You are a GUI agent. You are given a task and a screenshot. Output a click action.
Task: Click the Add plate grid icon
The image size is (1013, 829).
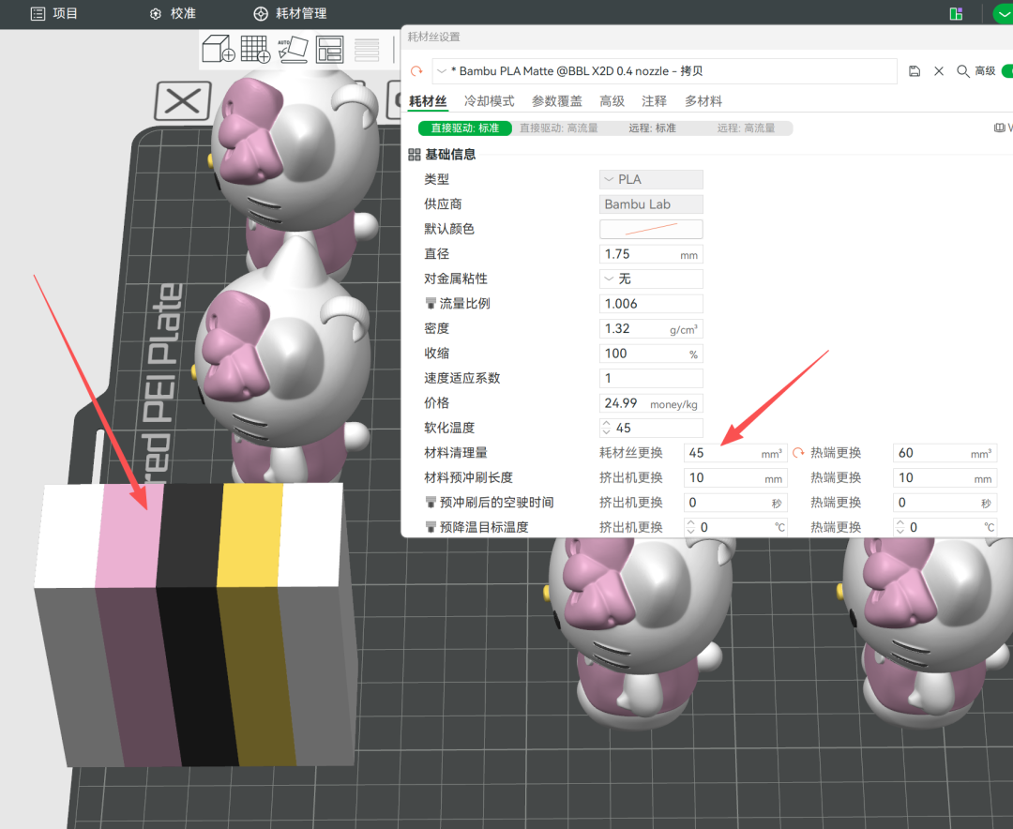click(x=255, y=49)
